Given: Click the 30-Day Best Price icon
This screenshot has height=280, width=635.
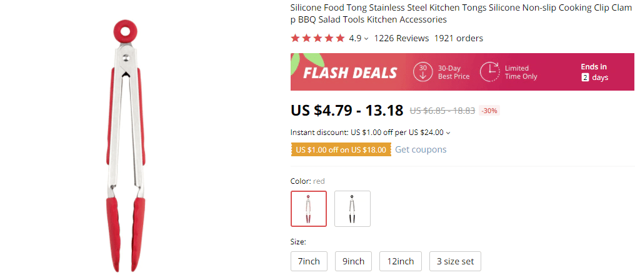Looking at the screenshot, I should (x=423, y=72).
